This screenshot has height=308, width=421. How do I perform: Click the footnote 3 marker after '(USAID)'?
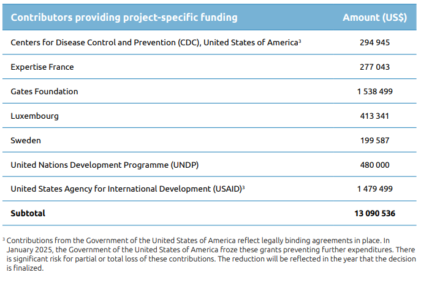243,188
